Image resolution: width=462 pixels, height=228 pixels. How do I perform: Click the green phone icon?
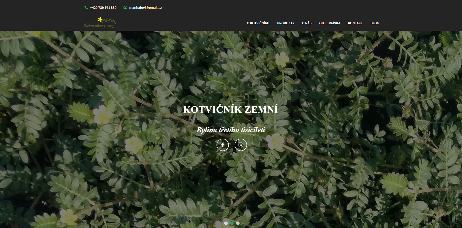click(x=86, y=7)
